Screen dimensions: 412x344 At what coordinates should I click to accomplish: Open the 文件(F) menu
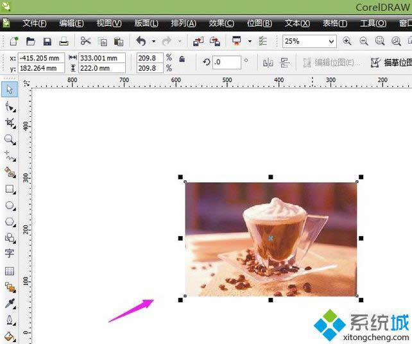click(35, 23)
